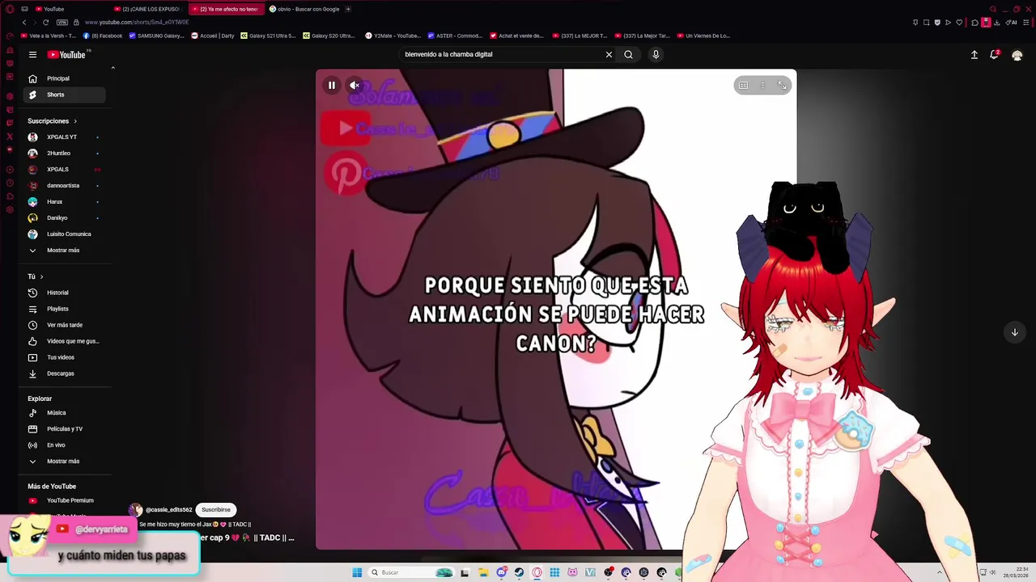Select Shorts in the sidebar
This screenshot has width=1036, height=582.
[65, 95]
